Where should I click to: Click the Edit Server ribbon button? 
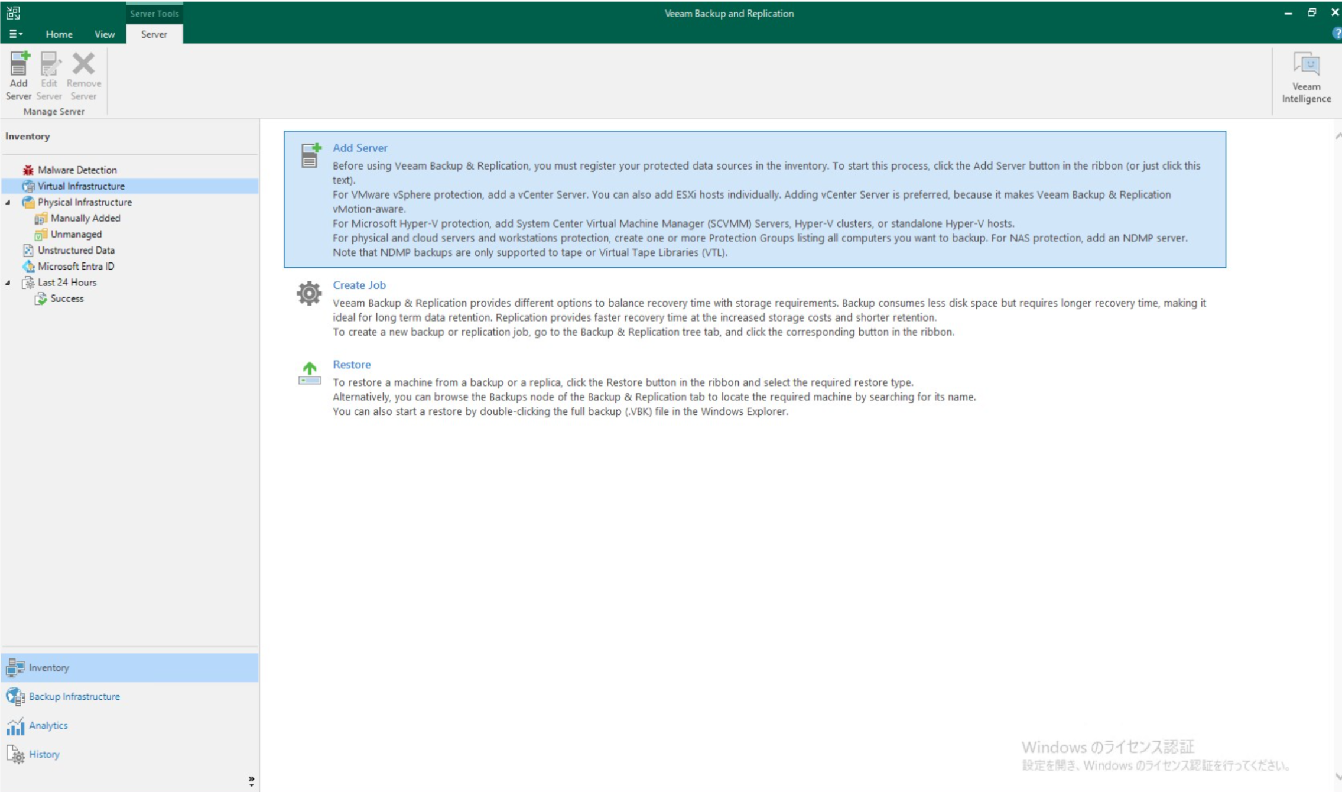[49, 76]
